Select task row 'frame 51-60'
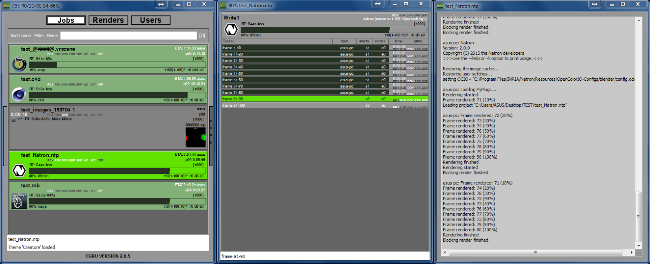 [x=325, y=80]
